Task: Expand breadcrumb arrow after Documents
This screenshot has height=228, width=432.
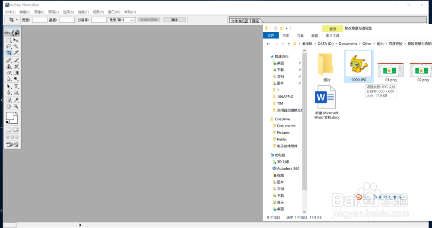Action: pos(359,44)
